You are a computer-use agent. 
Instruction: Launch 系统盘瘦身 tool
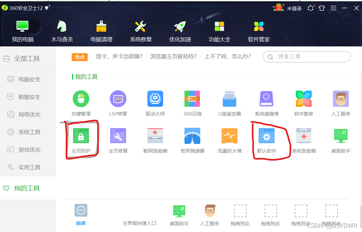tap(267, 103)
